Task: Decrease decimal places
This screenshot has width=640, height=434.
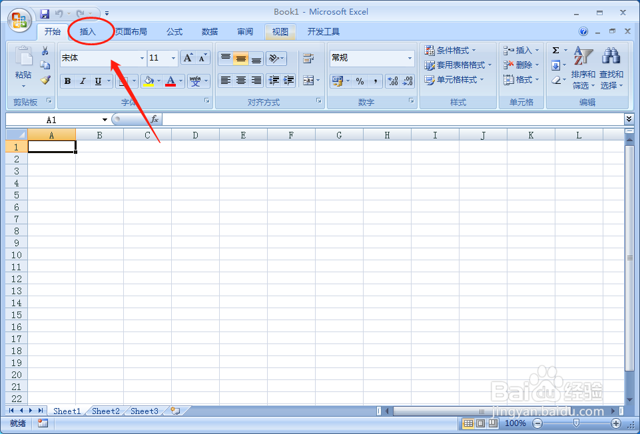Action: click(408, 81)
